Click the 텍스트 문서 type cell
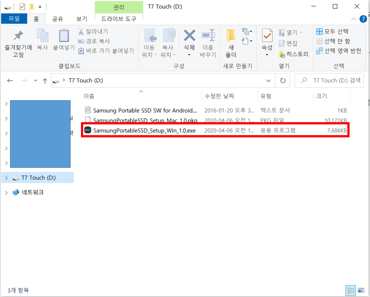Image resolution: width=370 pixels, height=297 pixels. 275,110
